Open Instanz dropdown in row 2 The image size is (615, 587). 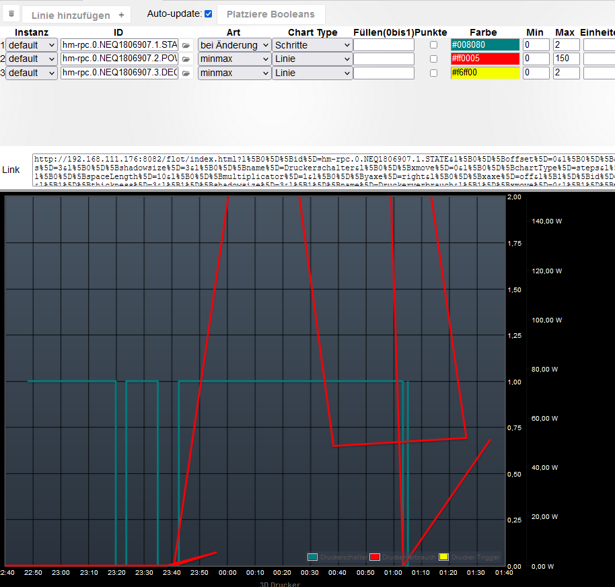click(x=32, y=59)
